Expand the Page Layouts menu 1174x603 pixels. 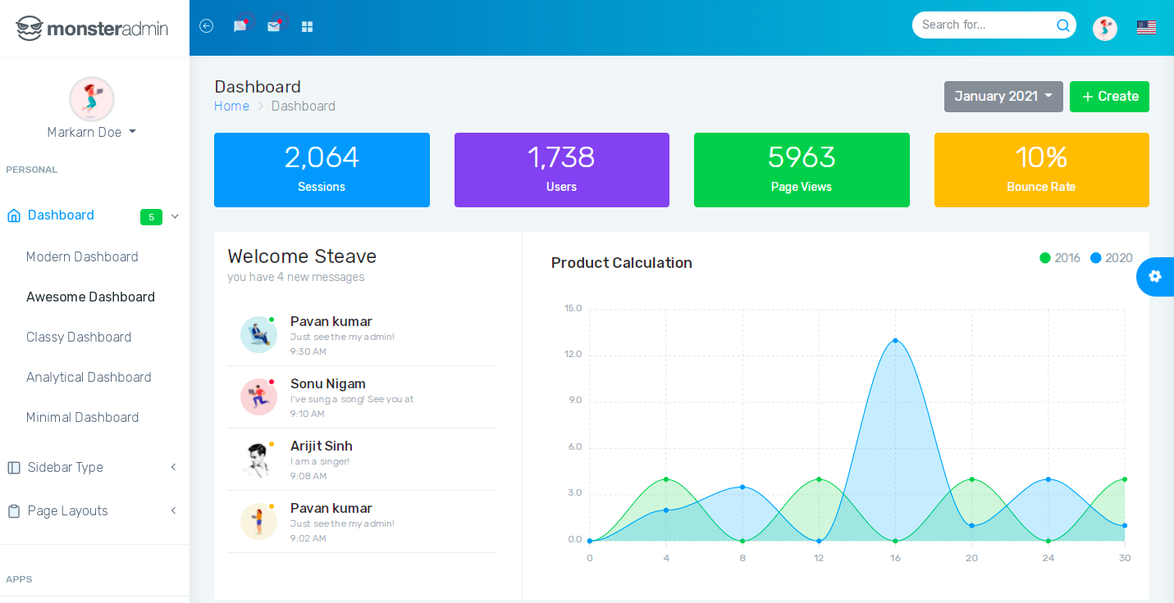(94, 510)
